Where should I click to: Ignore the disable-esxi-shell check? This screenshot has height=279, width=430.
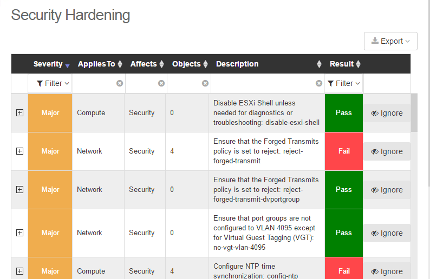point(387,113)
